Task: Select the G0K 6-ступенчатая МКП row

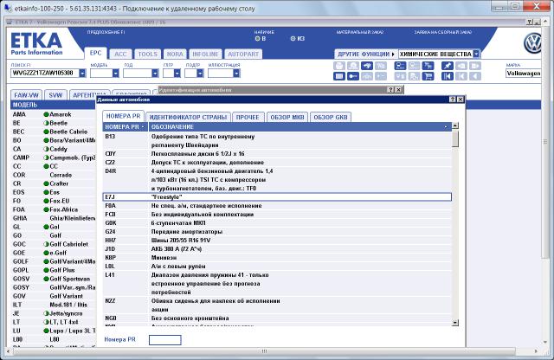Action: tap(277, 223)
